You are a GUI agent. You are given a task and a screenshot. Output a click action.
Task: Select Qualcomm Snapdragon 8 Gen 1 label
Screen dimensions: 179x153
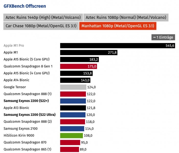[28, 66]
